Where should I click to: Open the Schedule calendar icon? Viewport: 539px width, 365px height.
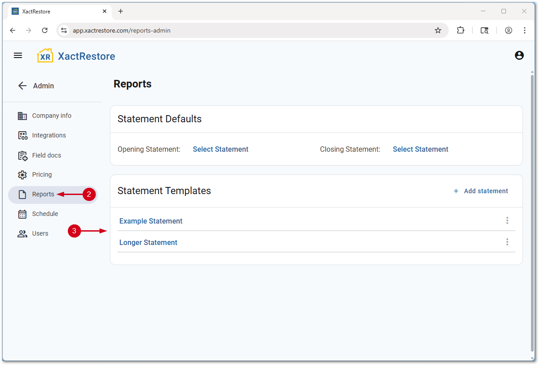22,214
